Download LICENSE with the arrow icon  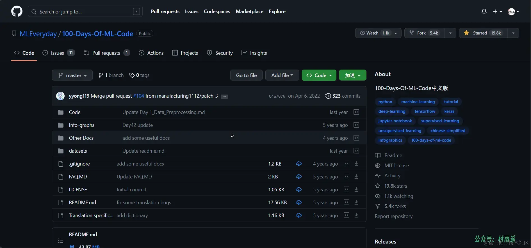tap(356, 189)
